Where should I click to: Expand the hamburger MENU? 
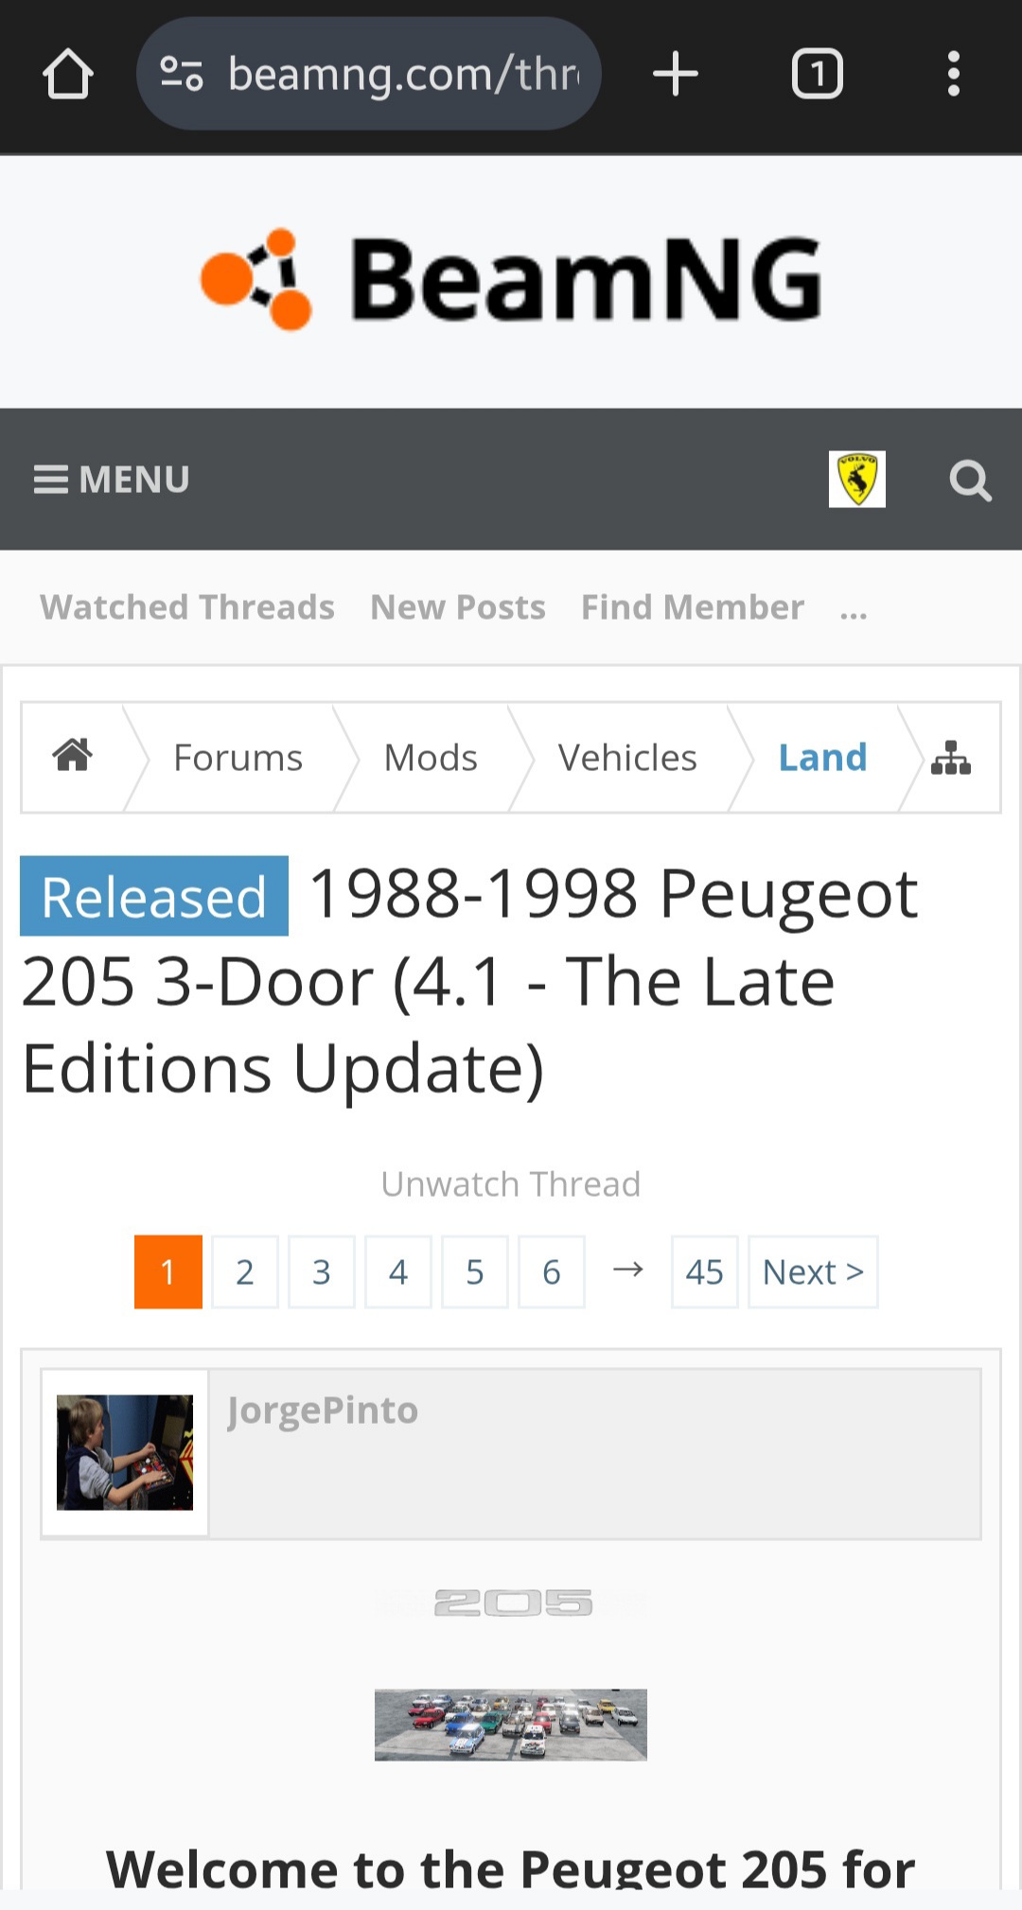click(112, 480)
